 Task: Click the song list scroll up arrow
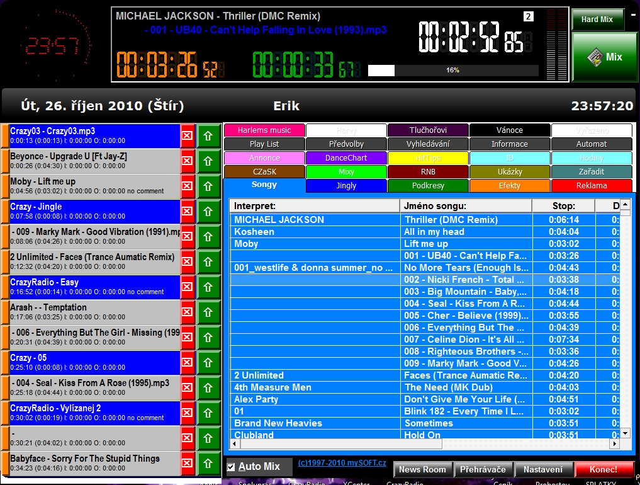[626, 204]
